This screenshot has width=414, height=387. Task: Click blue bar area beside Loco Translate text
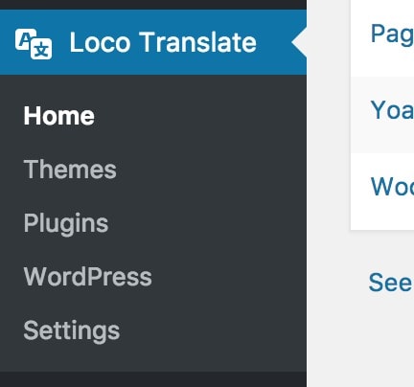pos(274,42)
